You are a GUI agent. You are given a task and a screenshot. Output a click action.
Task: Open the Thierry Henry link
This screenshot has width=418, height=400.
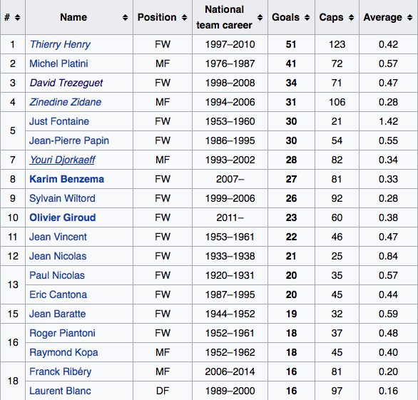click(x=60, y=44)
